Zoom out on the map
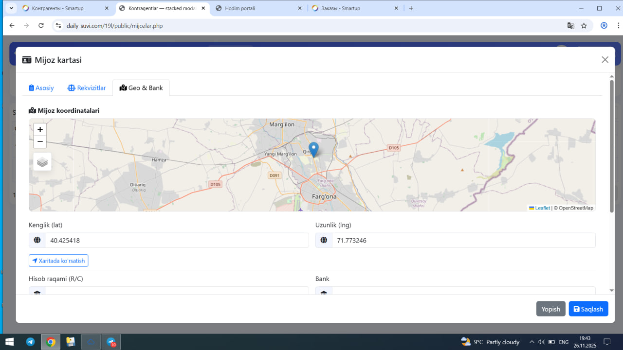 tap(40, 142)
